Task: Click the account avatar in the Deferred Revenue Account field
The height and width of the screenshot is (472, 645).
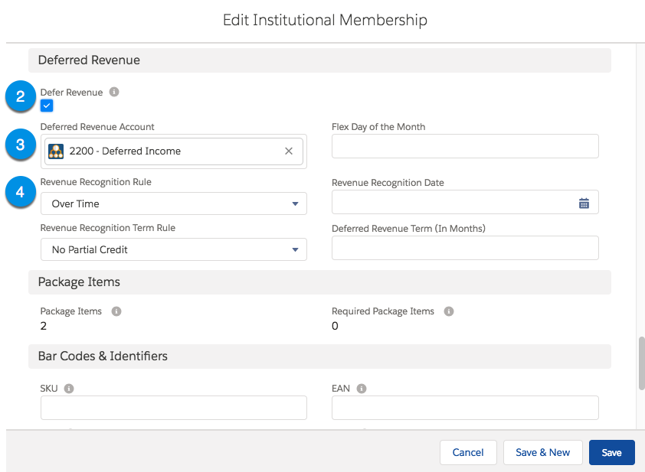Action: pos(55,151)
